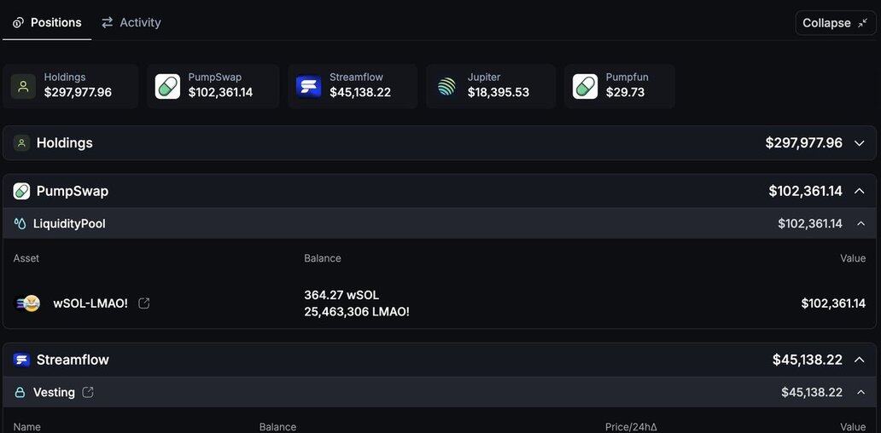The width and height of the screenshot is (881, 433).
Task: Collapse the Vesting subsection chevron
Action: coord(859,392)
